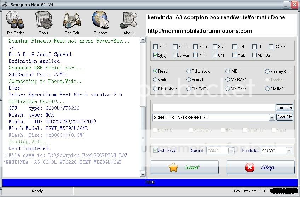Image resolution: width=300 pixels, height=197 pixels.
Task: Enable the TI checkbox
Action: tap(254, 46)
